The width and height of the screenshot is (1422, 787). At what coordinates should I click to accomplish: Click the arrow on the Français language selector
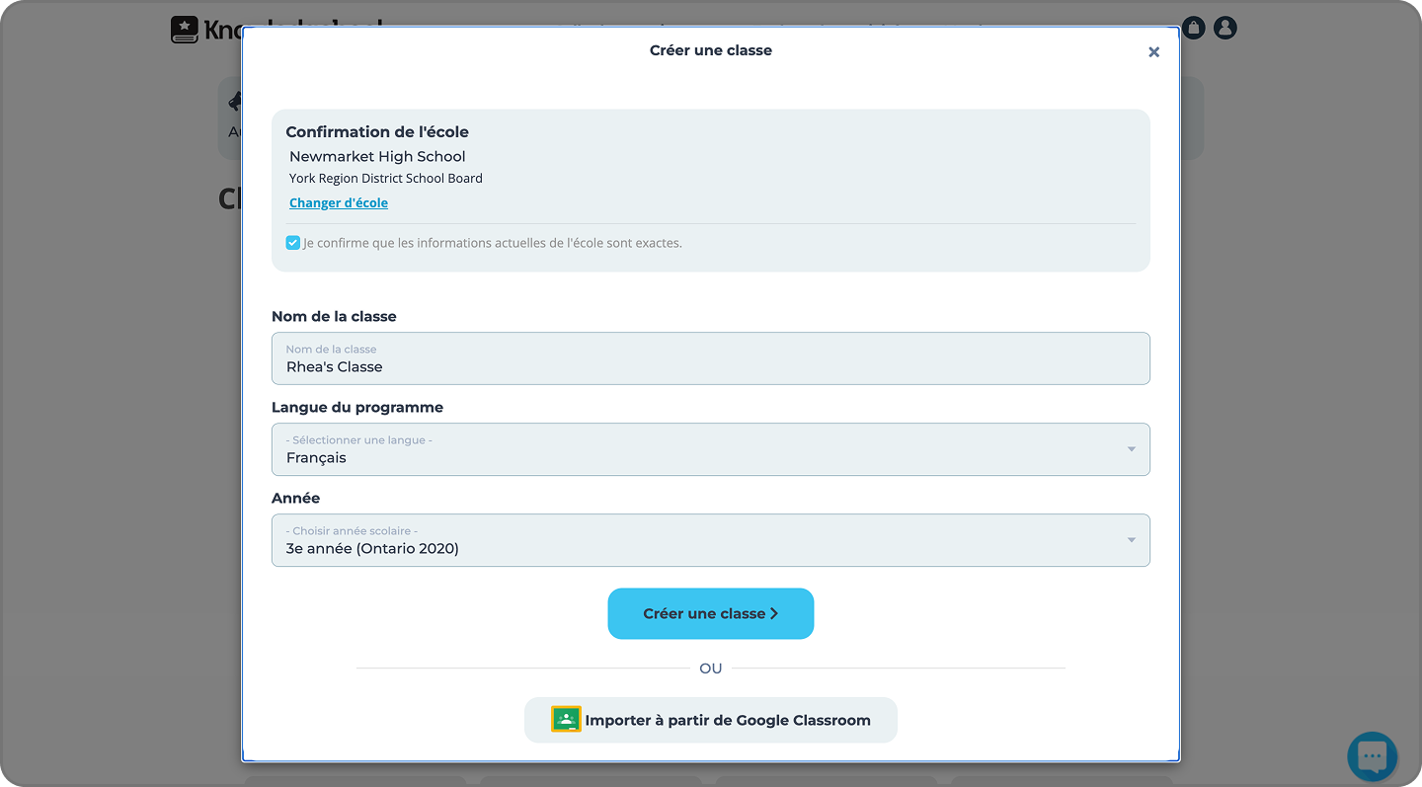tap(1132, 449)
